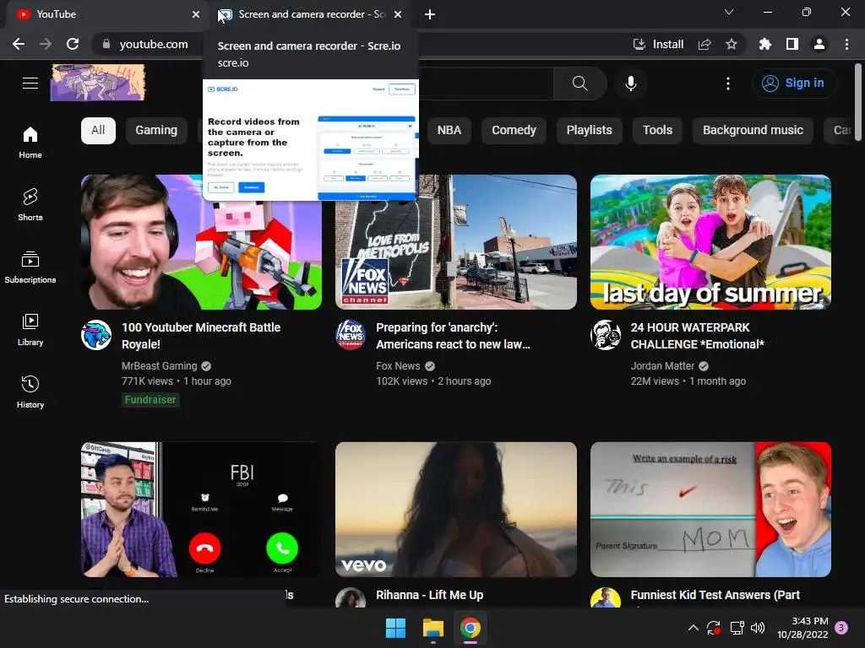Screen dimensions: 865x648
Task: Open Library in the sidebar
Action: pyautogui.click(x=30, y=330)
